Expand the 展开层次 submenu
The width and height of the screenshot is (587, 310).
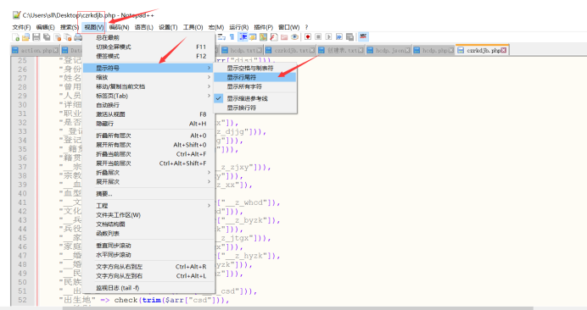coord(148,182)
